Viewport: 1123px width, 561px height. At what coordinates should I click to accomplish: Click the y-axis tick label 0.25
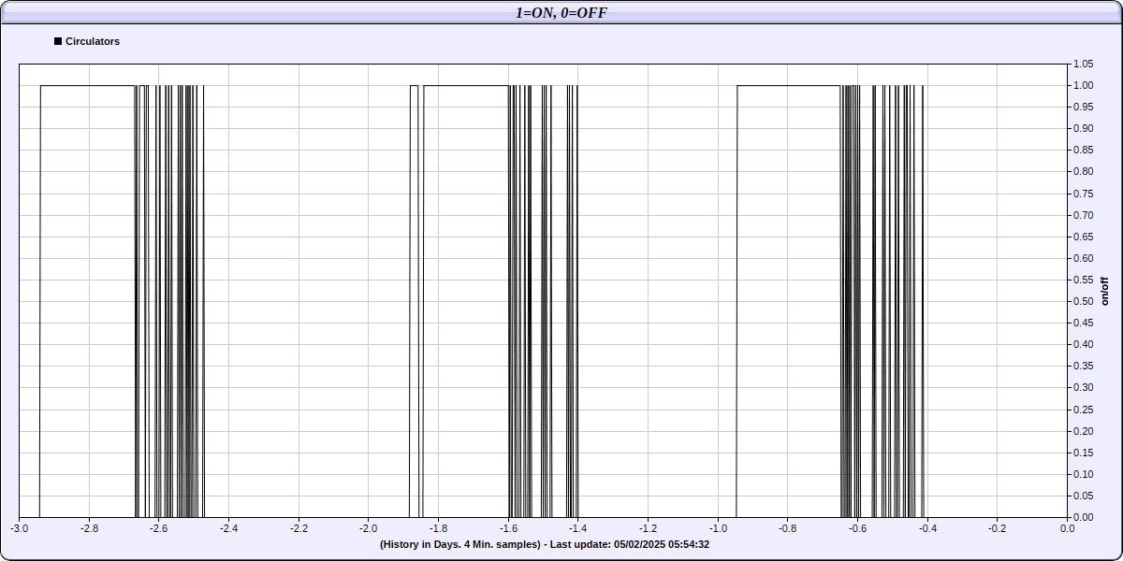tap(1083, 410)
